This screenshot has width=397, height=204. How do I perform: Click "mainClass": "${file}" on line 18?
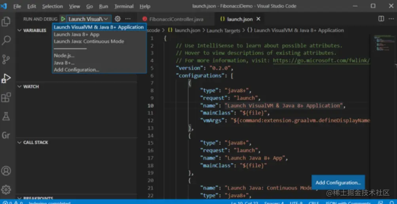[233, 166]
